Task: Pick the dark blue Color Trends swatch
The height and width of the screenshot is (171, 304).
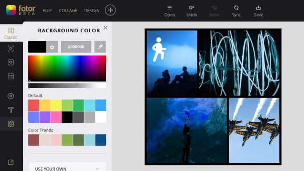Action: point(101,140)
